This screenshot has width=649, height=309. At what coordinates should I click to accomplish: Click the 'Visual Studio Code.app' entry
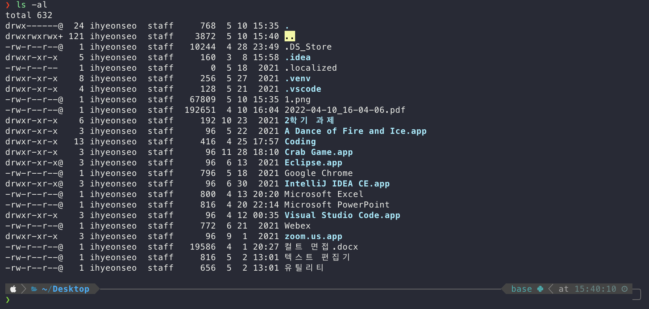coord(343,215)
